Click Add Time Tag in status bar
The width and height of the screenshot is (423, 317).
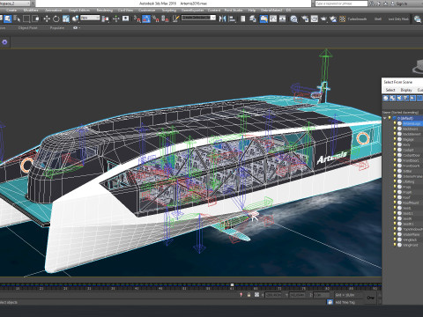(x=345, y=302)
